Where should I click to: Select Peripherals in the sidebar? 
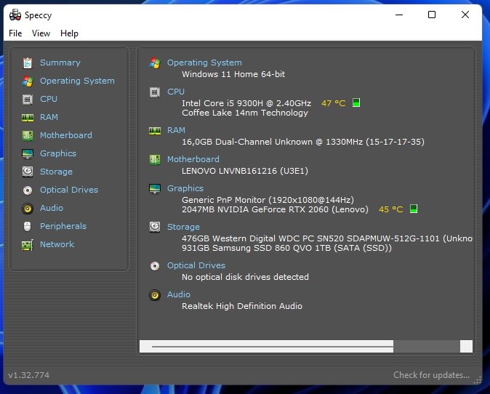point(63,226)
